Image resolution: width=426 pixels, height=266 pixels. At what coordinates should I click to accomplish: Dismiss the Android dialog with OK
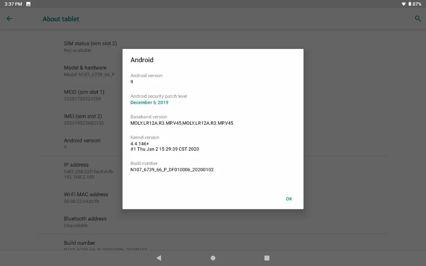pos(289,199)
